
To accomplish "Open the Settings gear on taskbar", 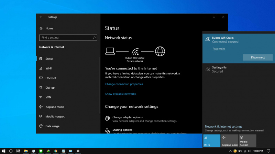I will [x=78, y=151].
